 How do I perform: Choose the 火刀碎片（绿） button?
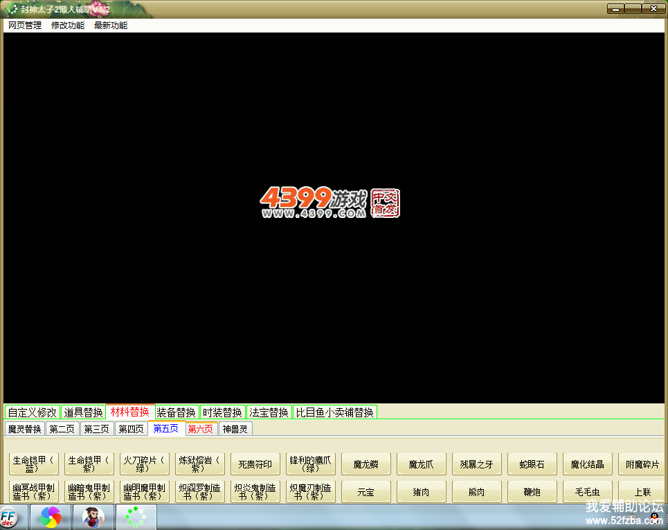[145, 464]
